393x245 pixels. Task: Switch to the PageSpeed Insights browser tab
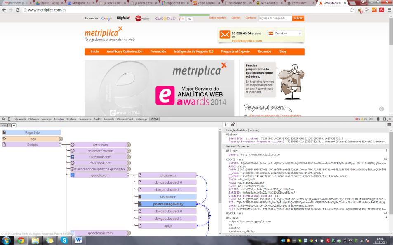(175, 3)
